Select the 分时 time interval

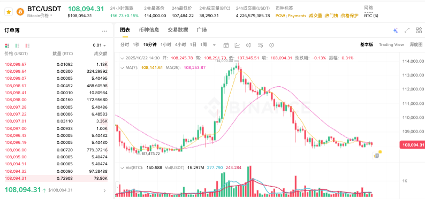[125, 45]
